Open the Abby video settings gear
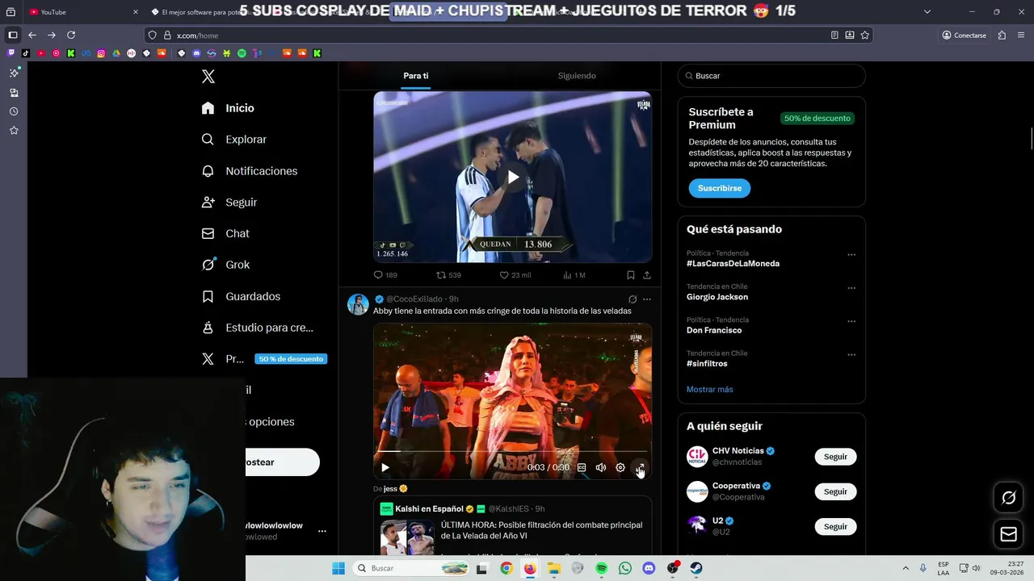 [620, 467]
